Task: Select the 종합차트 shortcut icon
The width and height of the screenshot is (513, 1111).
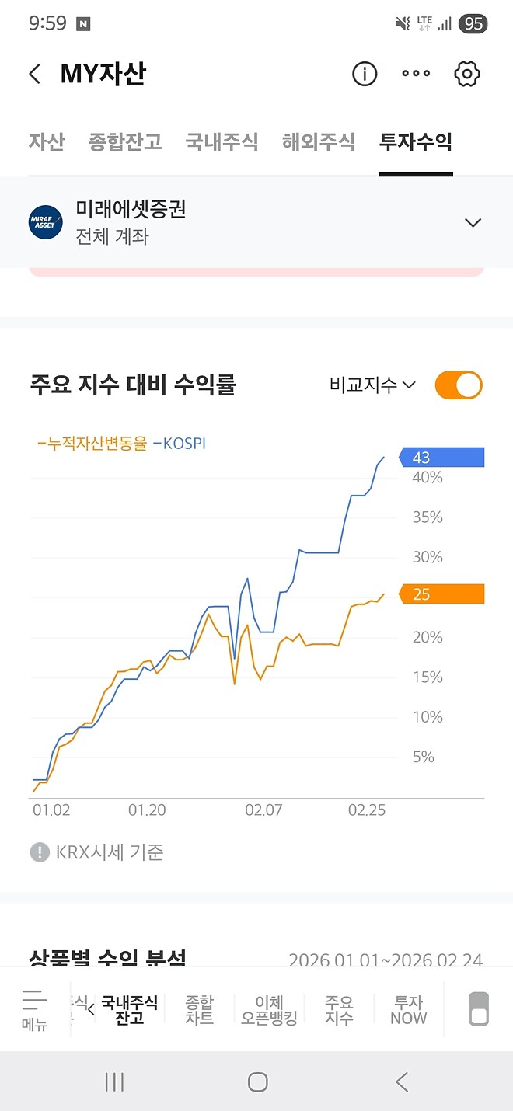Action: pyautogui.click(x=197, y=1008)
